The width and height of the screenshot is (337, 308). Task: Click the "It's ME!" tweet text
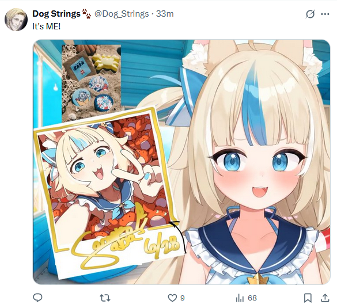click(x=47, y=26)
